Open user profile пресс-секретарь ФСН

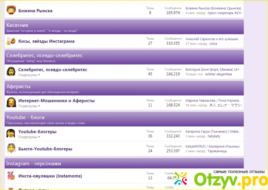[x=224, y=13]
